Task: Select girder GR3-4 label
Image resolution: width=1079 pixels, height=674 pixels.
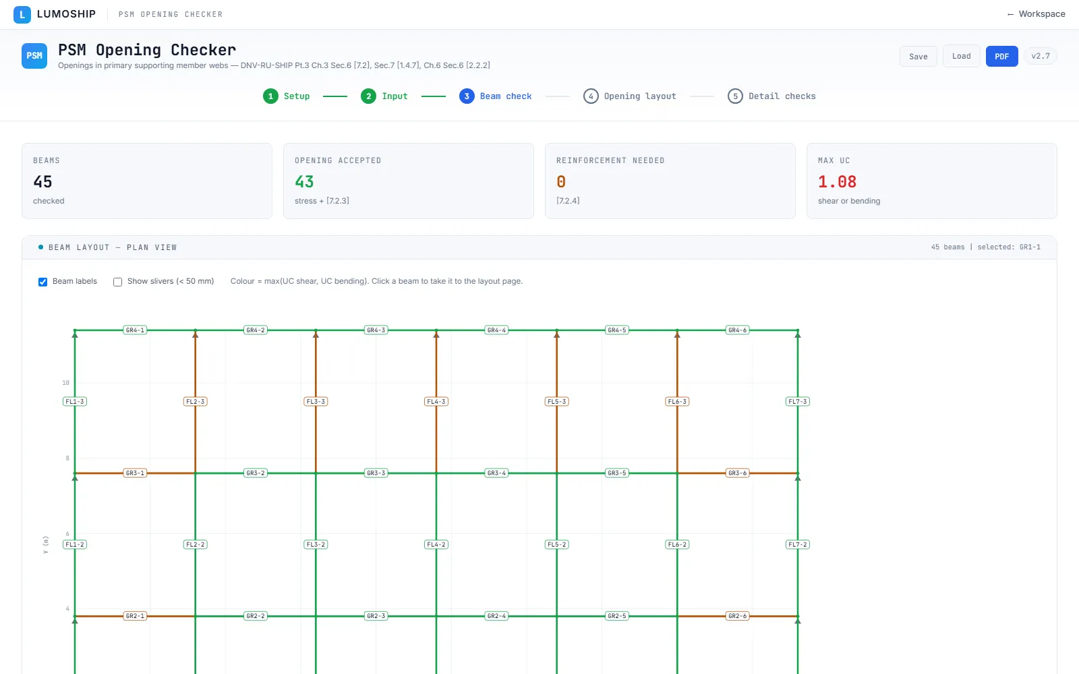Action: [496, 473]
